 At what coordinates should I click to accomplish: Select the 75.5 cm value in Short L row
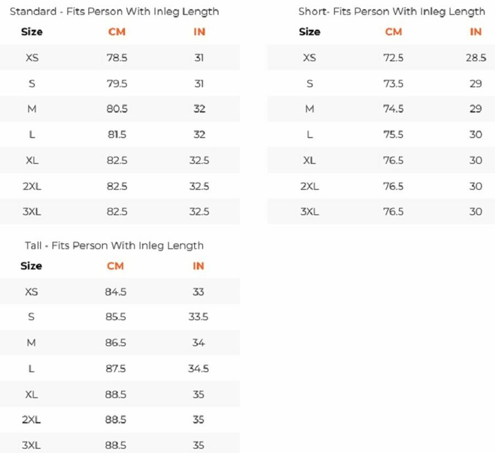tap(393, 135)
